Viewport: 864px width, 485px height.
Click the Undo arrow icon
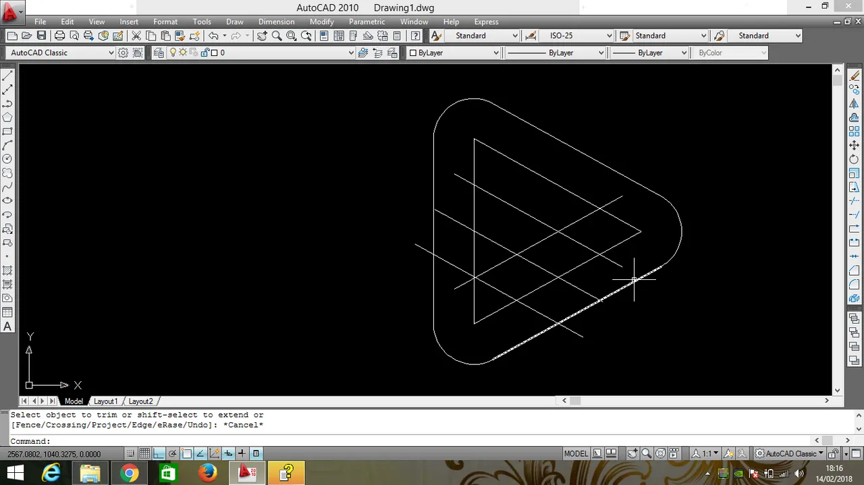(x=213, y=36)
